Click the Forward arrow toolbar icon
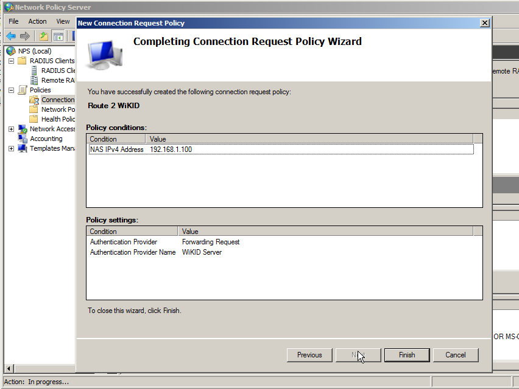 tap(25, 36)
